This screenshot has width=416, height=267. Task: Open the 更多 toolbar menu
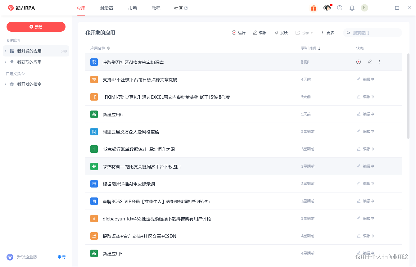point(328,33)
